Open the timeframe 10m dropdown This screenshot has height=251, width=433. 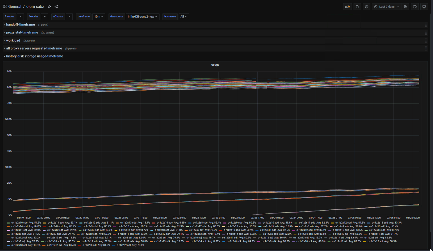tap(99, 17)
